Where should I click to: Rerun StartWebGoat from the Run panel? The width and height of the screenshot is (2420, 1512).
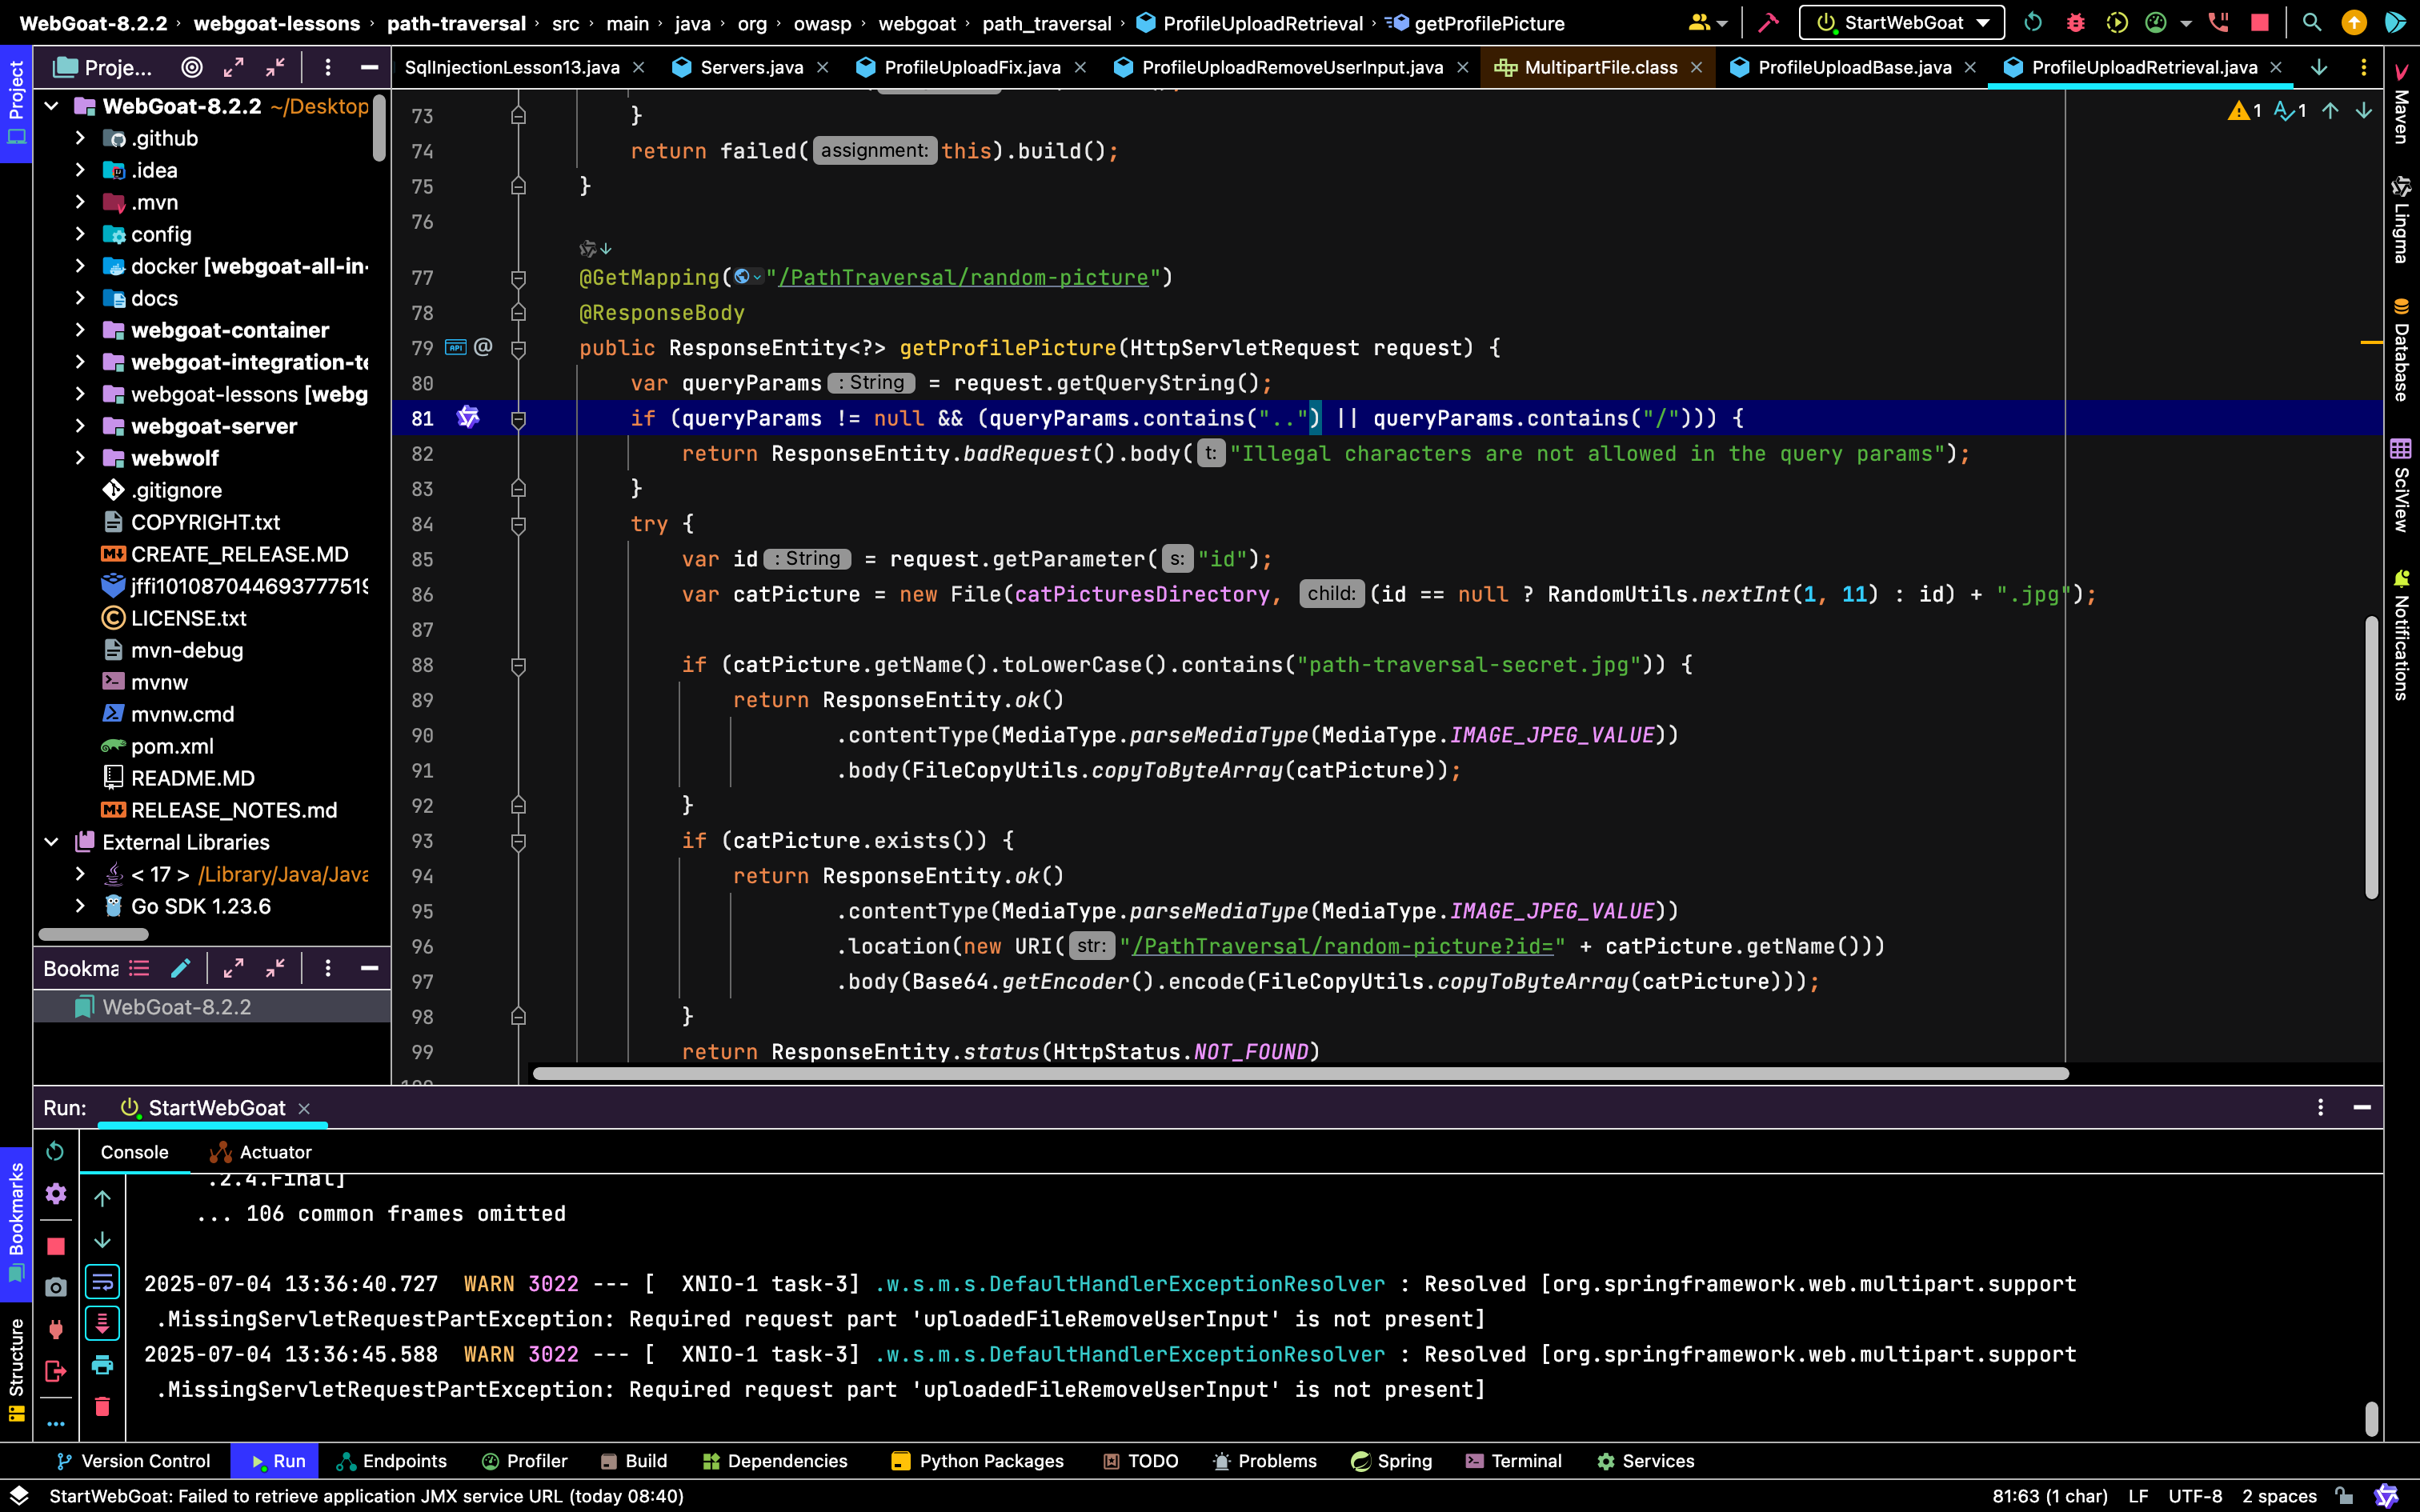[55, 1151]
